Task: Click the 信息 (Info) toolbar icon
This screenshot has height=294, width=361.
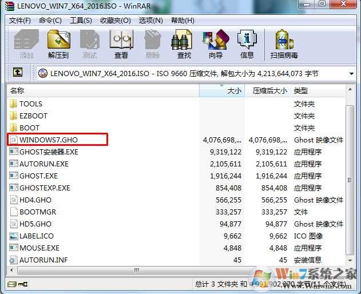Action: pos(247,44)
